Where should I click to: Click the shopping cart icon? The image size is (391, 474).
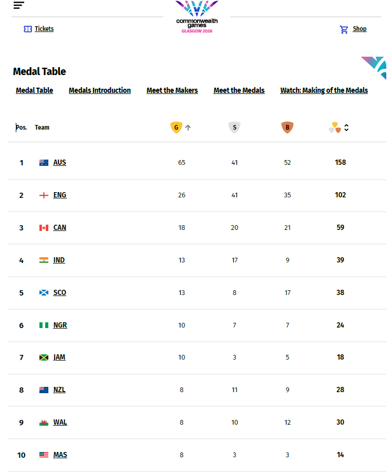344,29
